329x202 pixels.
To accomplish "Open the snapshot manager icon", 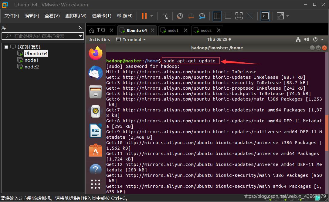I will (202, 16).
